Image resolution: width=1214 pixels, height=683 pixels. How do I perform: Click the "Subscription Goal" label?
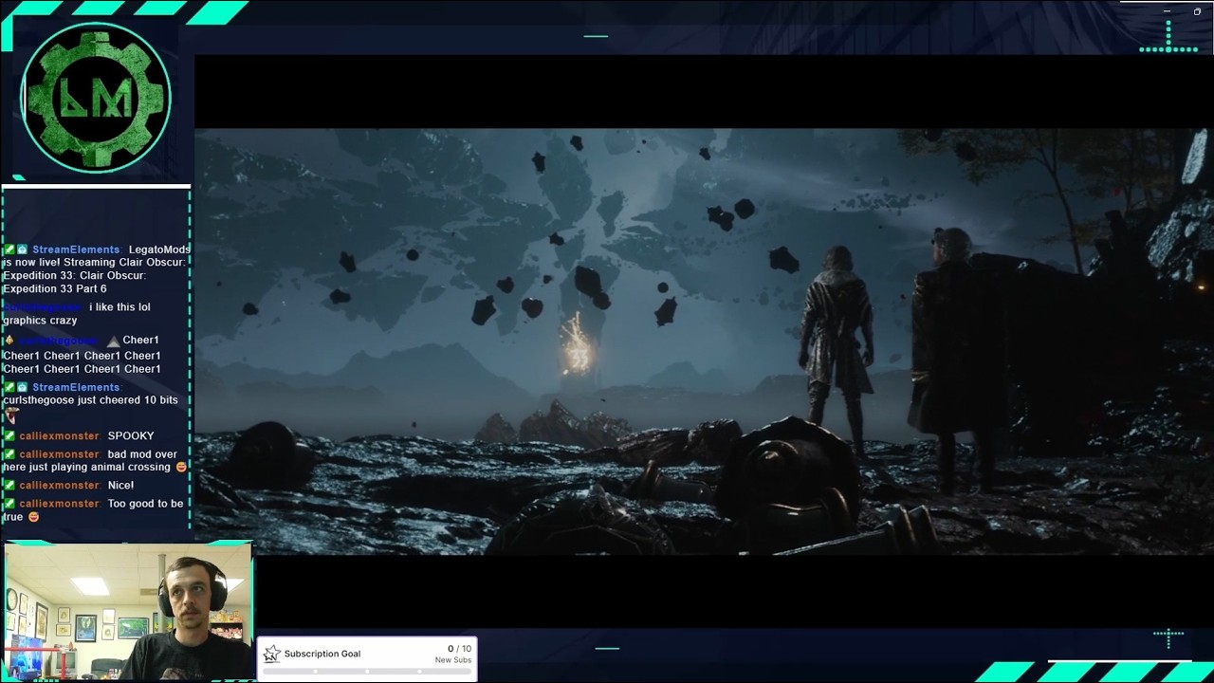322,654
